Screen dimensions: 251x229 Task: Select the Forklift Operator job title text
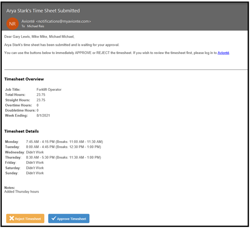click(49, 90)
